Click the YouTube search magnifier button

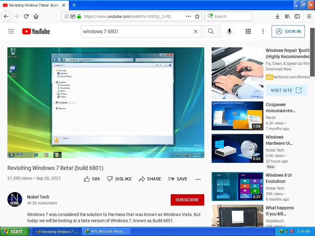click(211, 31)
